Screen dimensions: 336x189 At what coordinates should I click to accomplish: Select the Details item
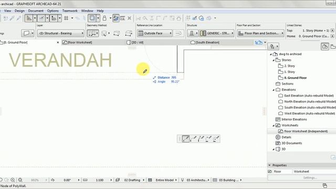pos(286,137)
